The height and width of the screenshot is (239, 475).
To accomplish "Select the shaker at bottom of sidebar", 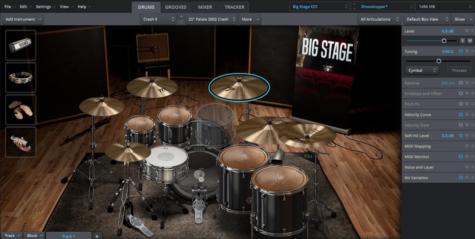I will [x=20, y=142].
